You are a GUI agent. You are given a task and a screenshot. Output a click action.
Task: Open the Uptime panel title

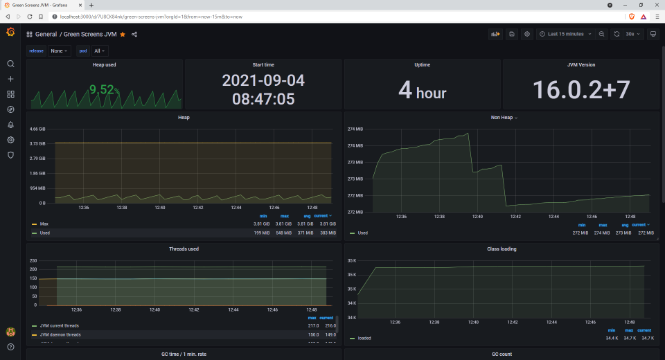pyautogui.click(x=423, y=65)
